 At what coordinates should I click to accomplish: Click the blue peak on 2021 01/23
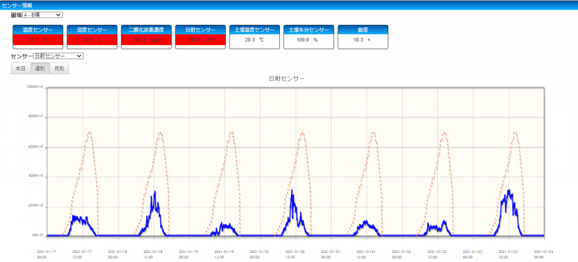[x=509, y=191]
